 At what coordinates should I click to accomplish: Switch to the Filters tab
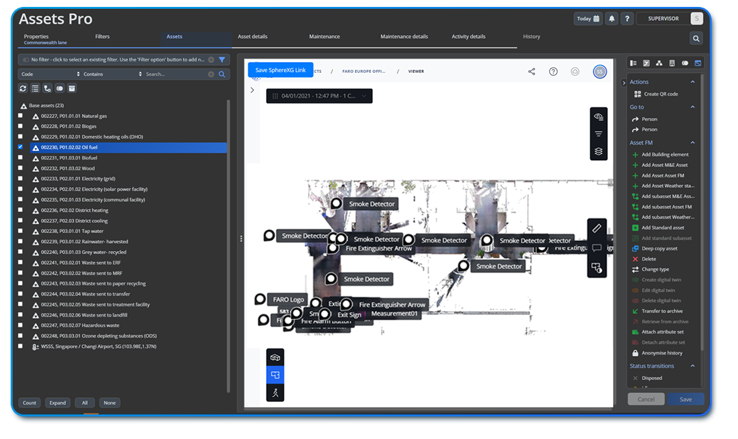click(102, 36)
